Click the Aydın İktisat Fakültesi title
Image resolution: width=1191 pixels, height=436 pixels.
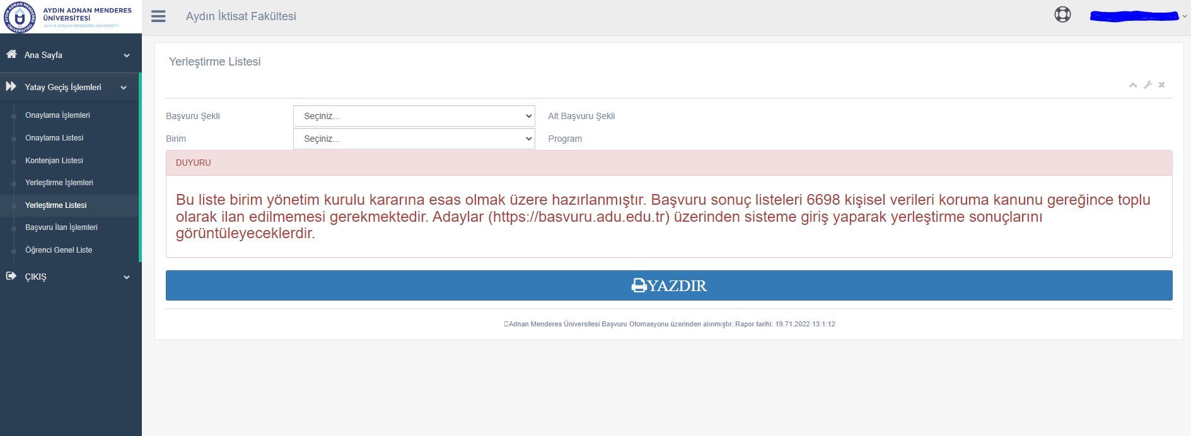[x=241, y=16]
